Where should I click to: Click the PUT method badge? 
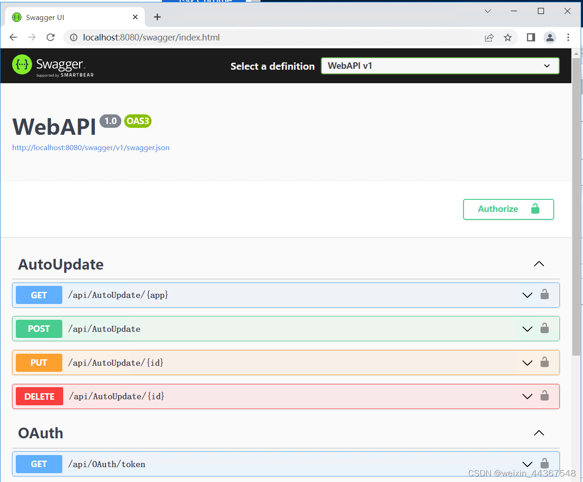click(x=39, y=363)
